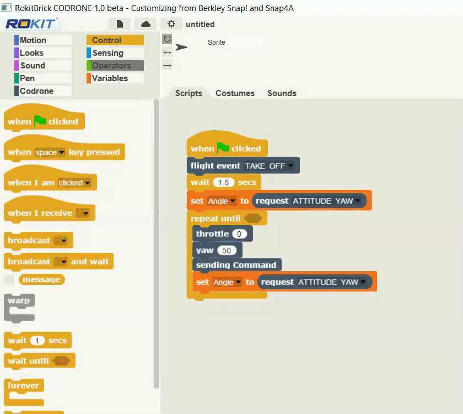The height and width of the screenshot is (414, 463).
Task: Click the 'untitled' project name
Action: coord(200,24)
